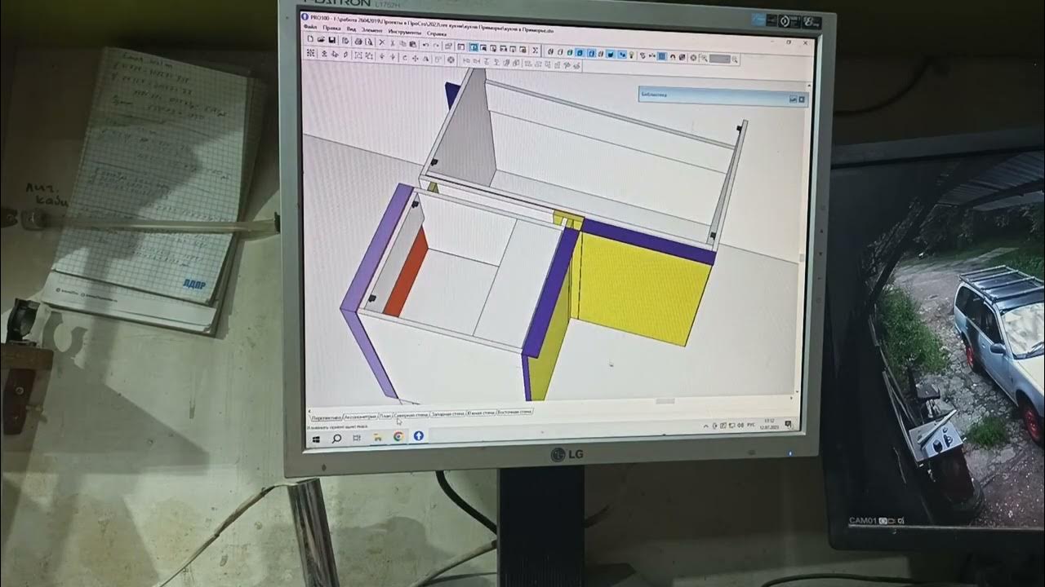The height and width of the screenshot is (587, 1045).
Task: Click the horizontal scrollbar thumb under viewport
Action: [665, 400]
